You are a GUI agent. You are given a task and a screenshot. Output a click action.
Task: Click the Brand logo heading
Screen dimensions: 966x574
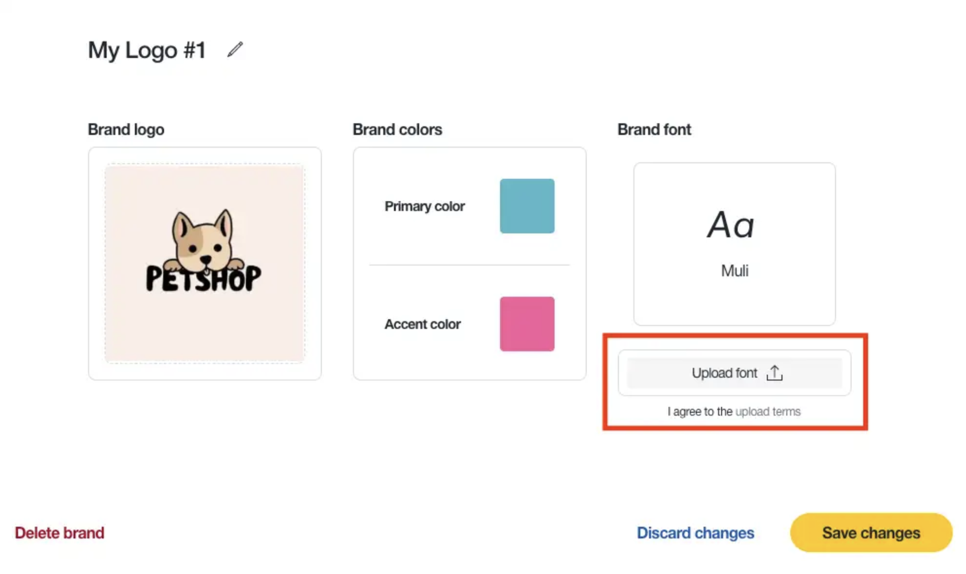[x=126, y=130]
